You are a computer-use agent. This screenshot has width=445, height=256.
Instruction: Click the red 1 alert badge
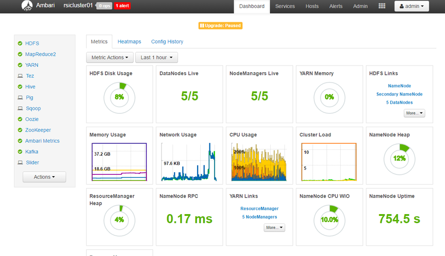123,6
